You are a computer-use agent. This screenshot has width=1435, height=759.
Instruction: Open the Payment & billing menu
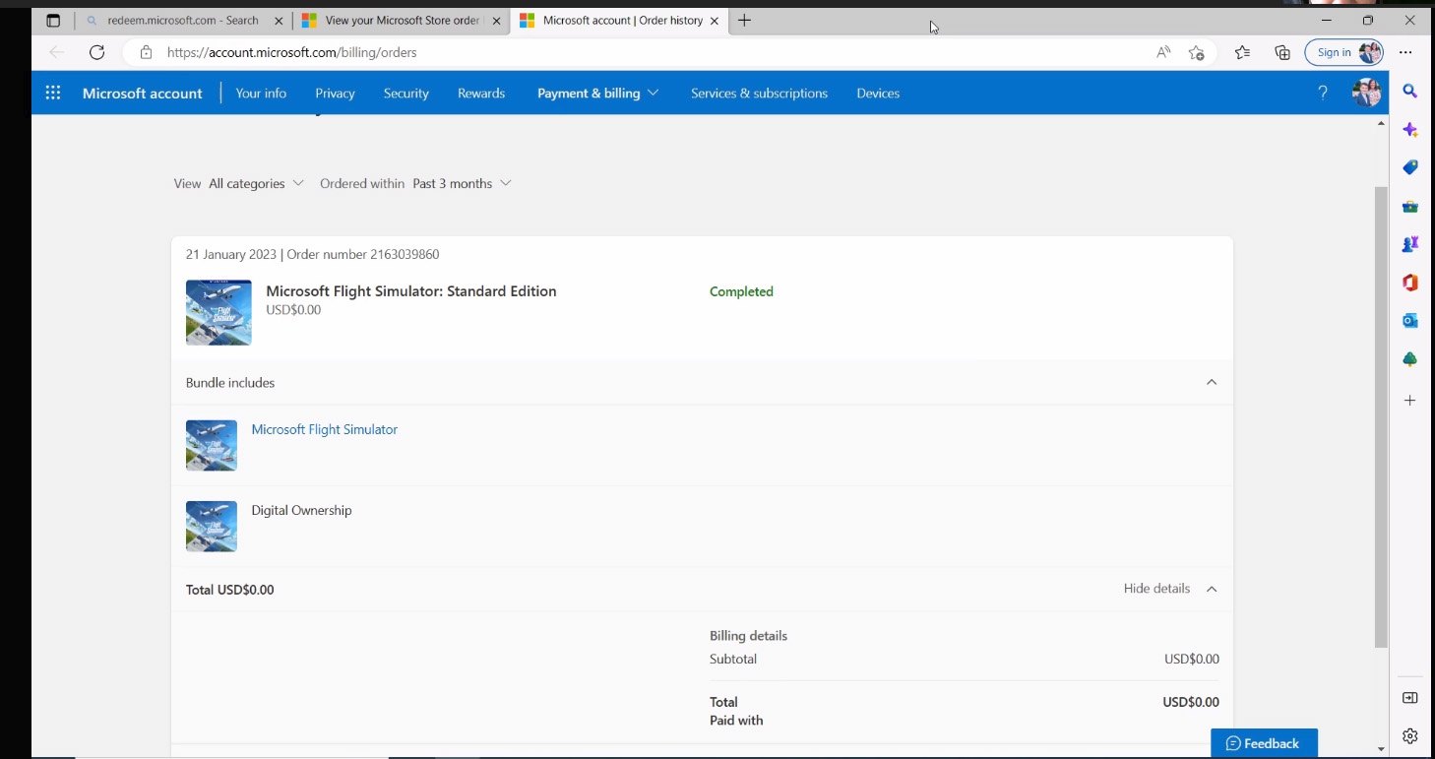click(x=597, y=94)
